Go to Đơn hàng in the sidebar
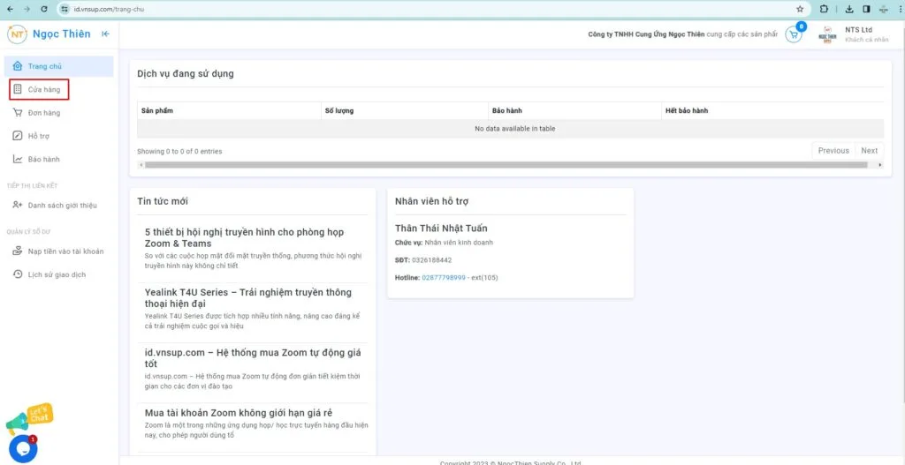 43,113
